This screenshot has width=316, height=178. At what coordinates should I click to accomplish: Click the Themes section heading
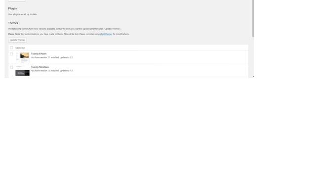(13, 23)
